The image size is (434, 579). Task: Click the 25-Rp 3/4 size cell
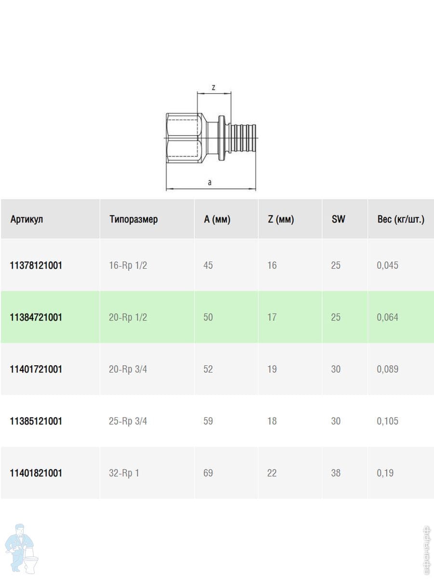pyautogui.click(x=128, y=421)
